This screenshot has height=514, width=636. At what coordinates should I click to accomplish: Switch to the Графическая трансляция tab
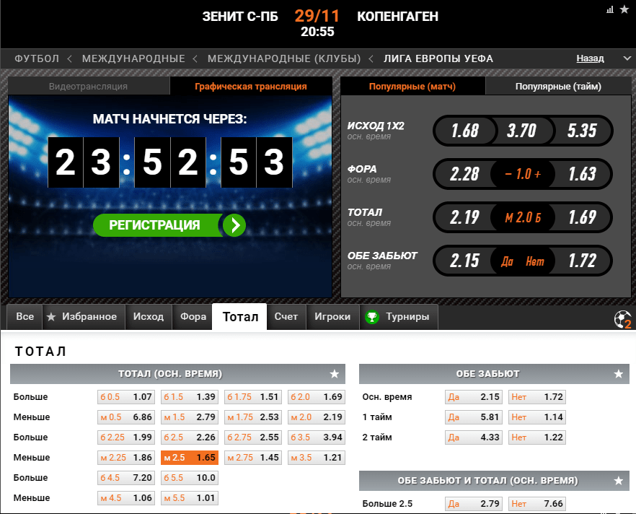tap(251, 86)
